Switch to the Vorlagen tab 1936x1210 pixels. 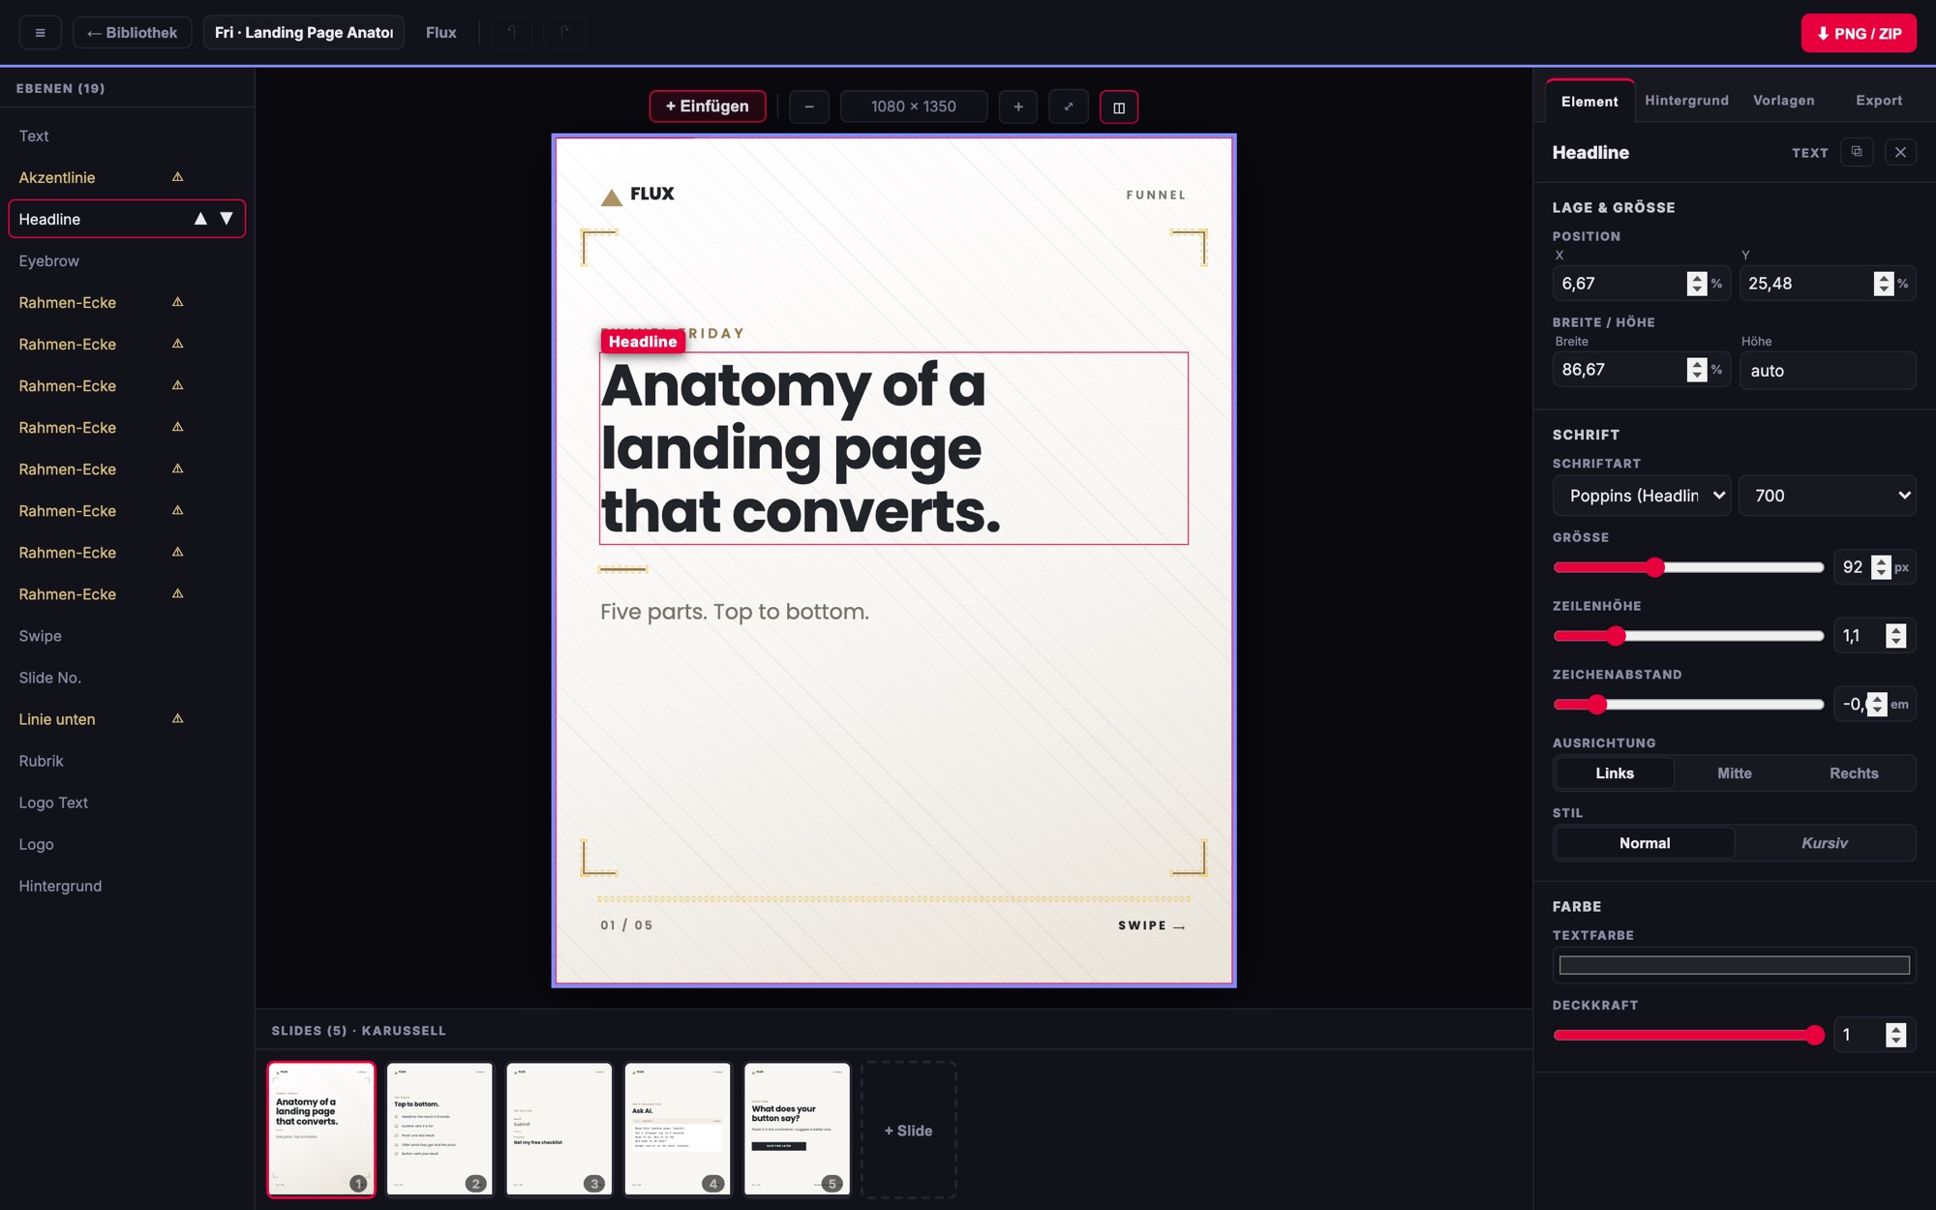point(1783,101)
